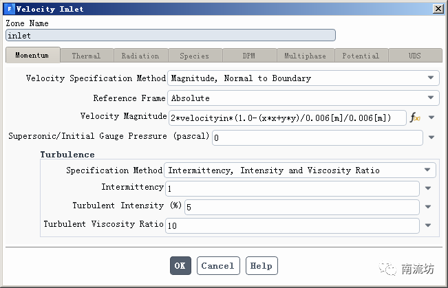Switch to the Multiphase tab

point(305,56)
